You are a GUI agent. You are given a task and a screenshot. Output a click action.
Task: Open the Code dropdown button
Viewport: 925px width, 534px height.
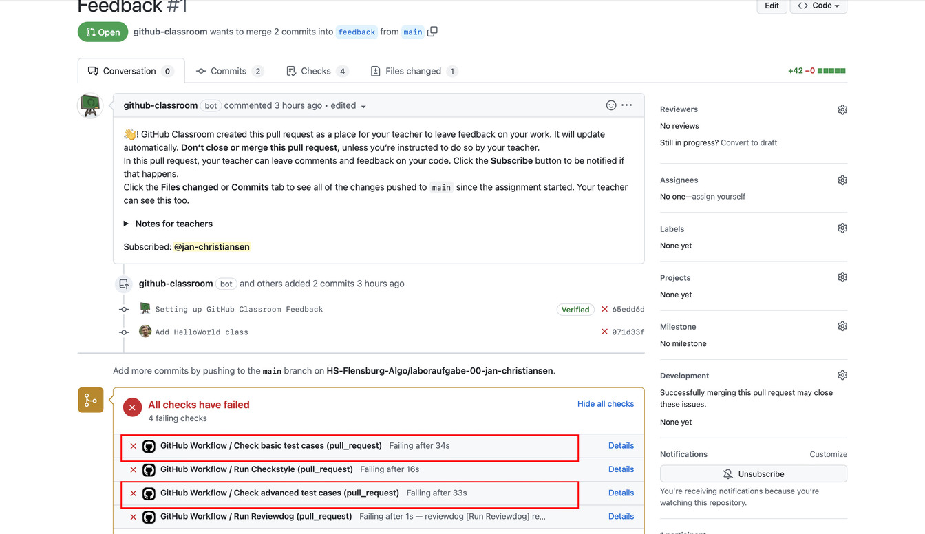point(818,6)
